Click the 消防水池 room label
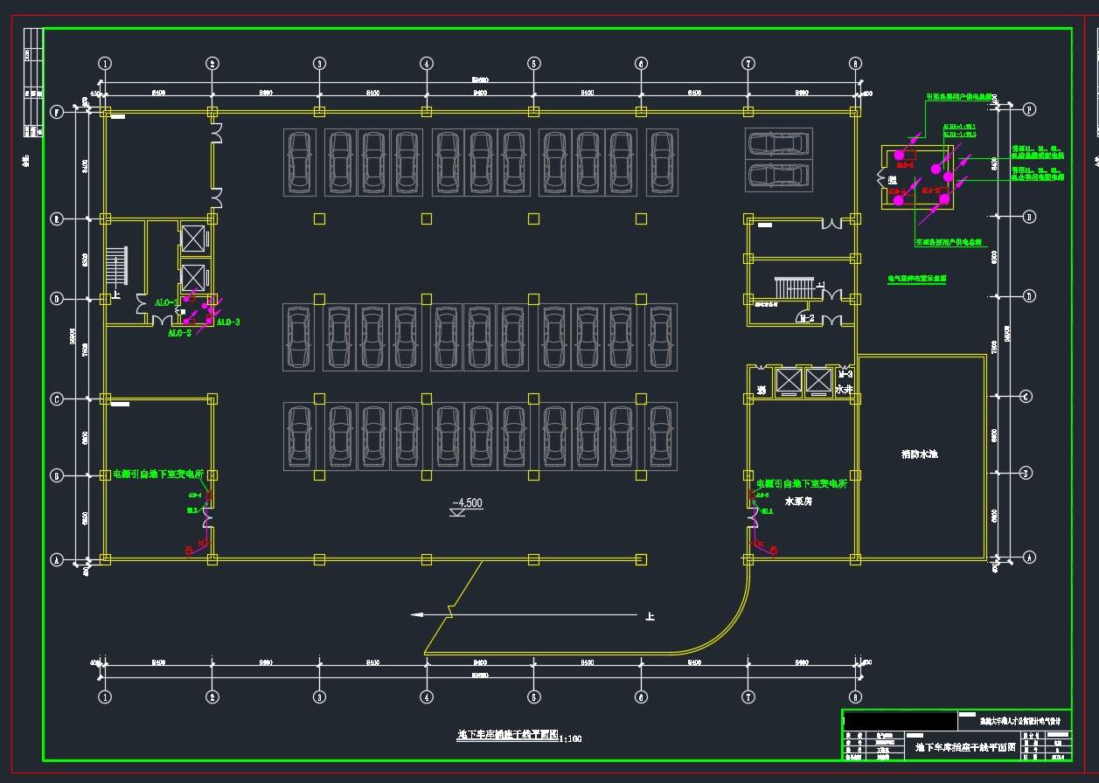Viewport: 1099px width, 783px height. coord(920,454)
